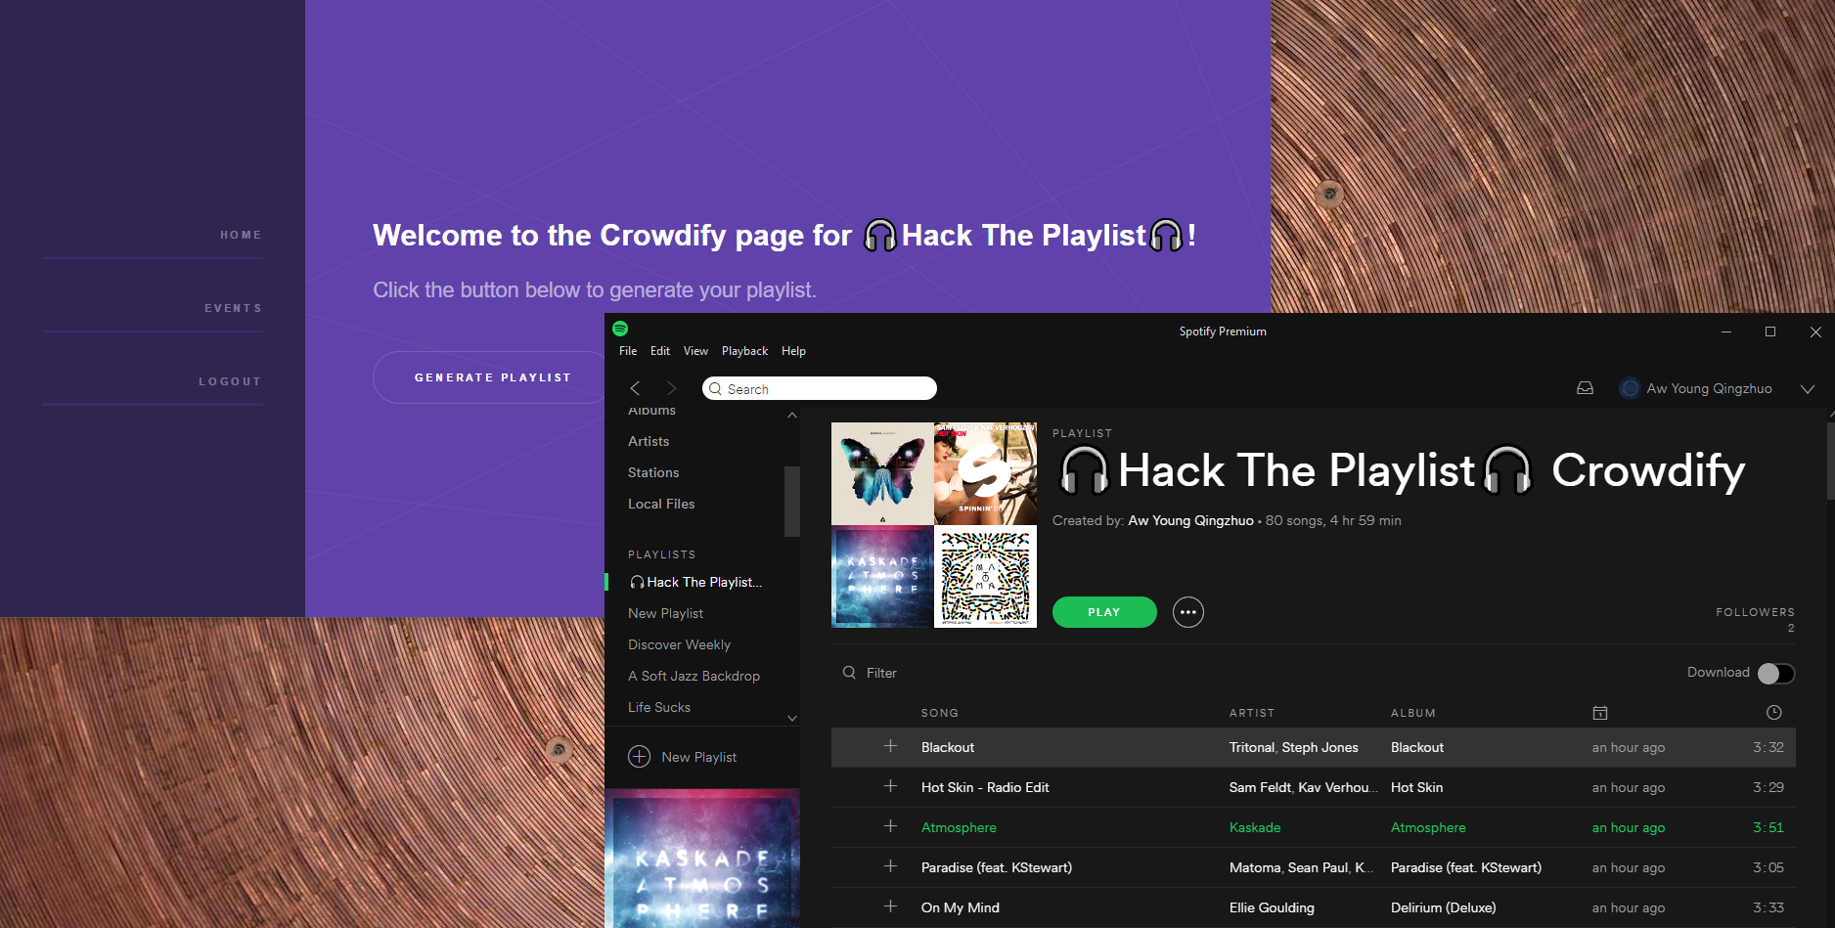Expand the user account dropdown arrow
The image size is (1835, 928).
click(x=1808, y=388)
